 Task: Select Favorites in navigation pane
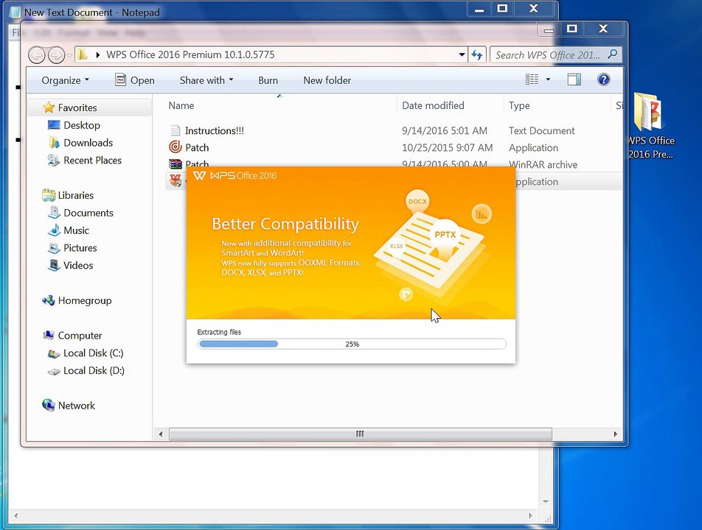point(77,107)
